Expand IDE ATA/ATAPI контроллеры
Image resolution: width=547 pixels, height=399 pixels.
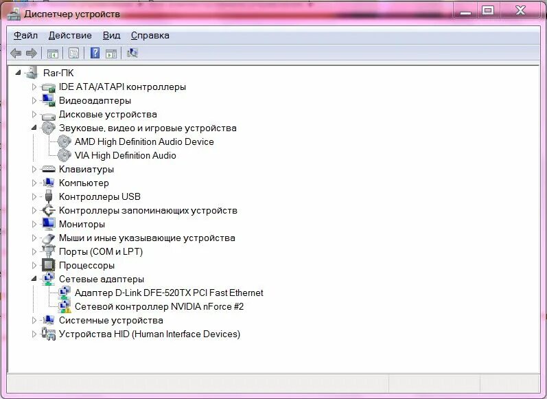[34, 87]
